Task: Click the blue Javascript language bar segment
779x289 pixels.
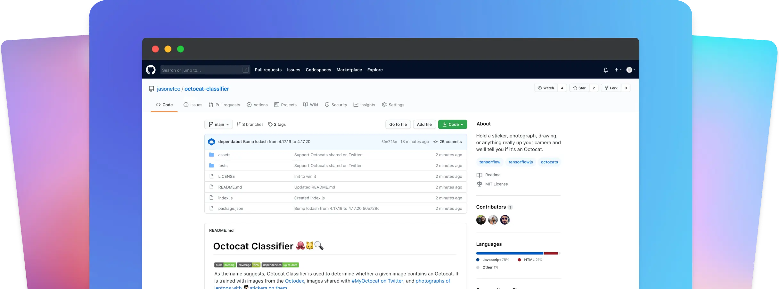Action: point(509,253)
